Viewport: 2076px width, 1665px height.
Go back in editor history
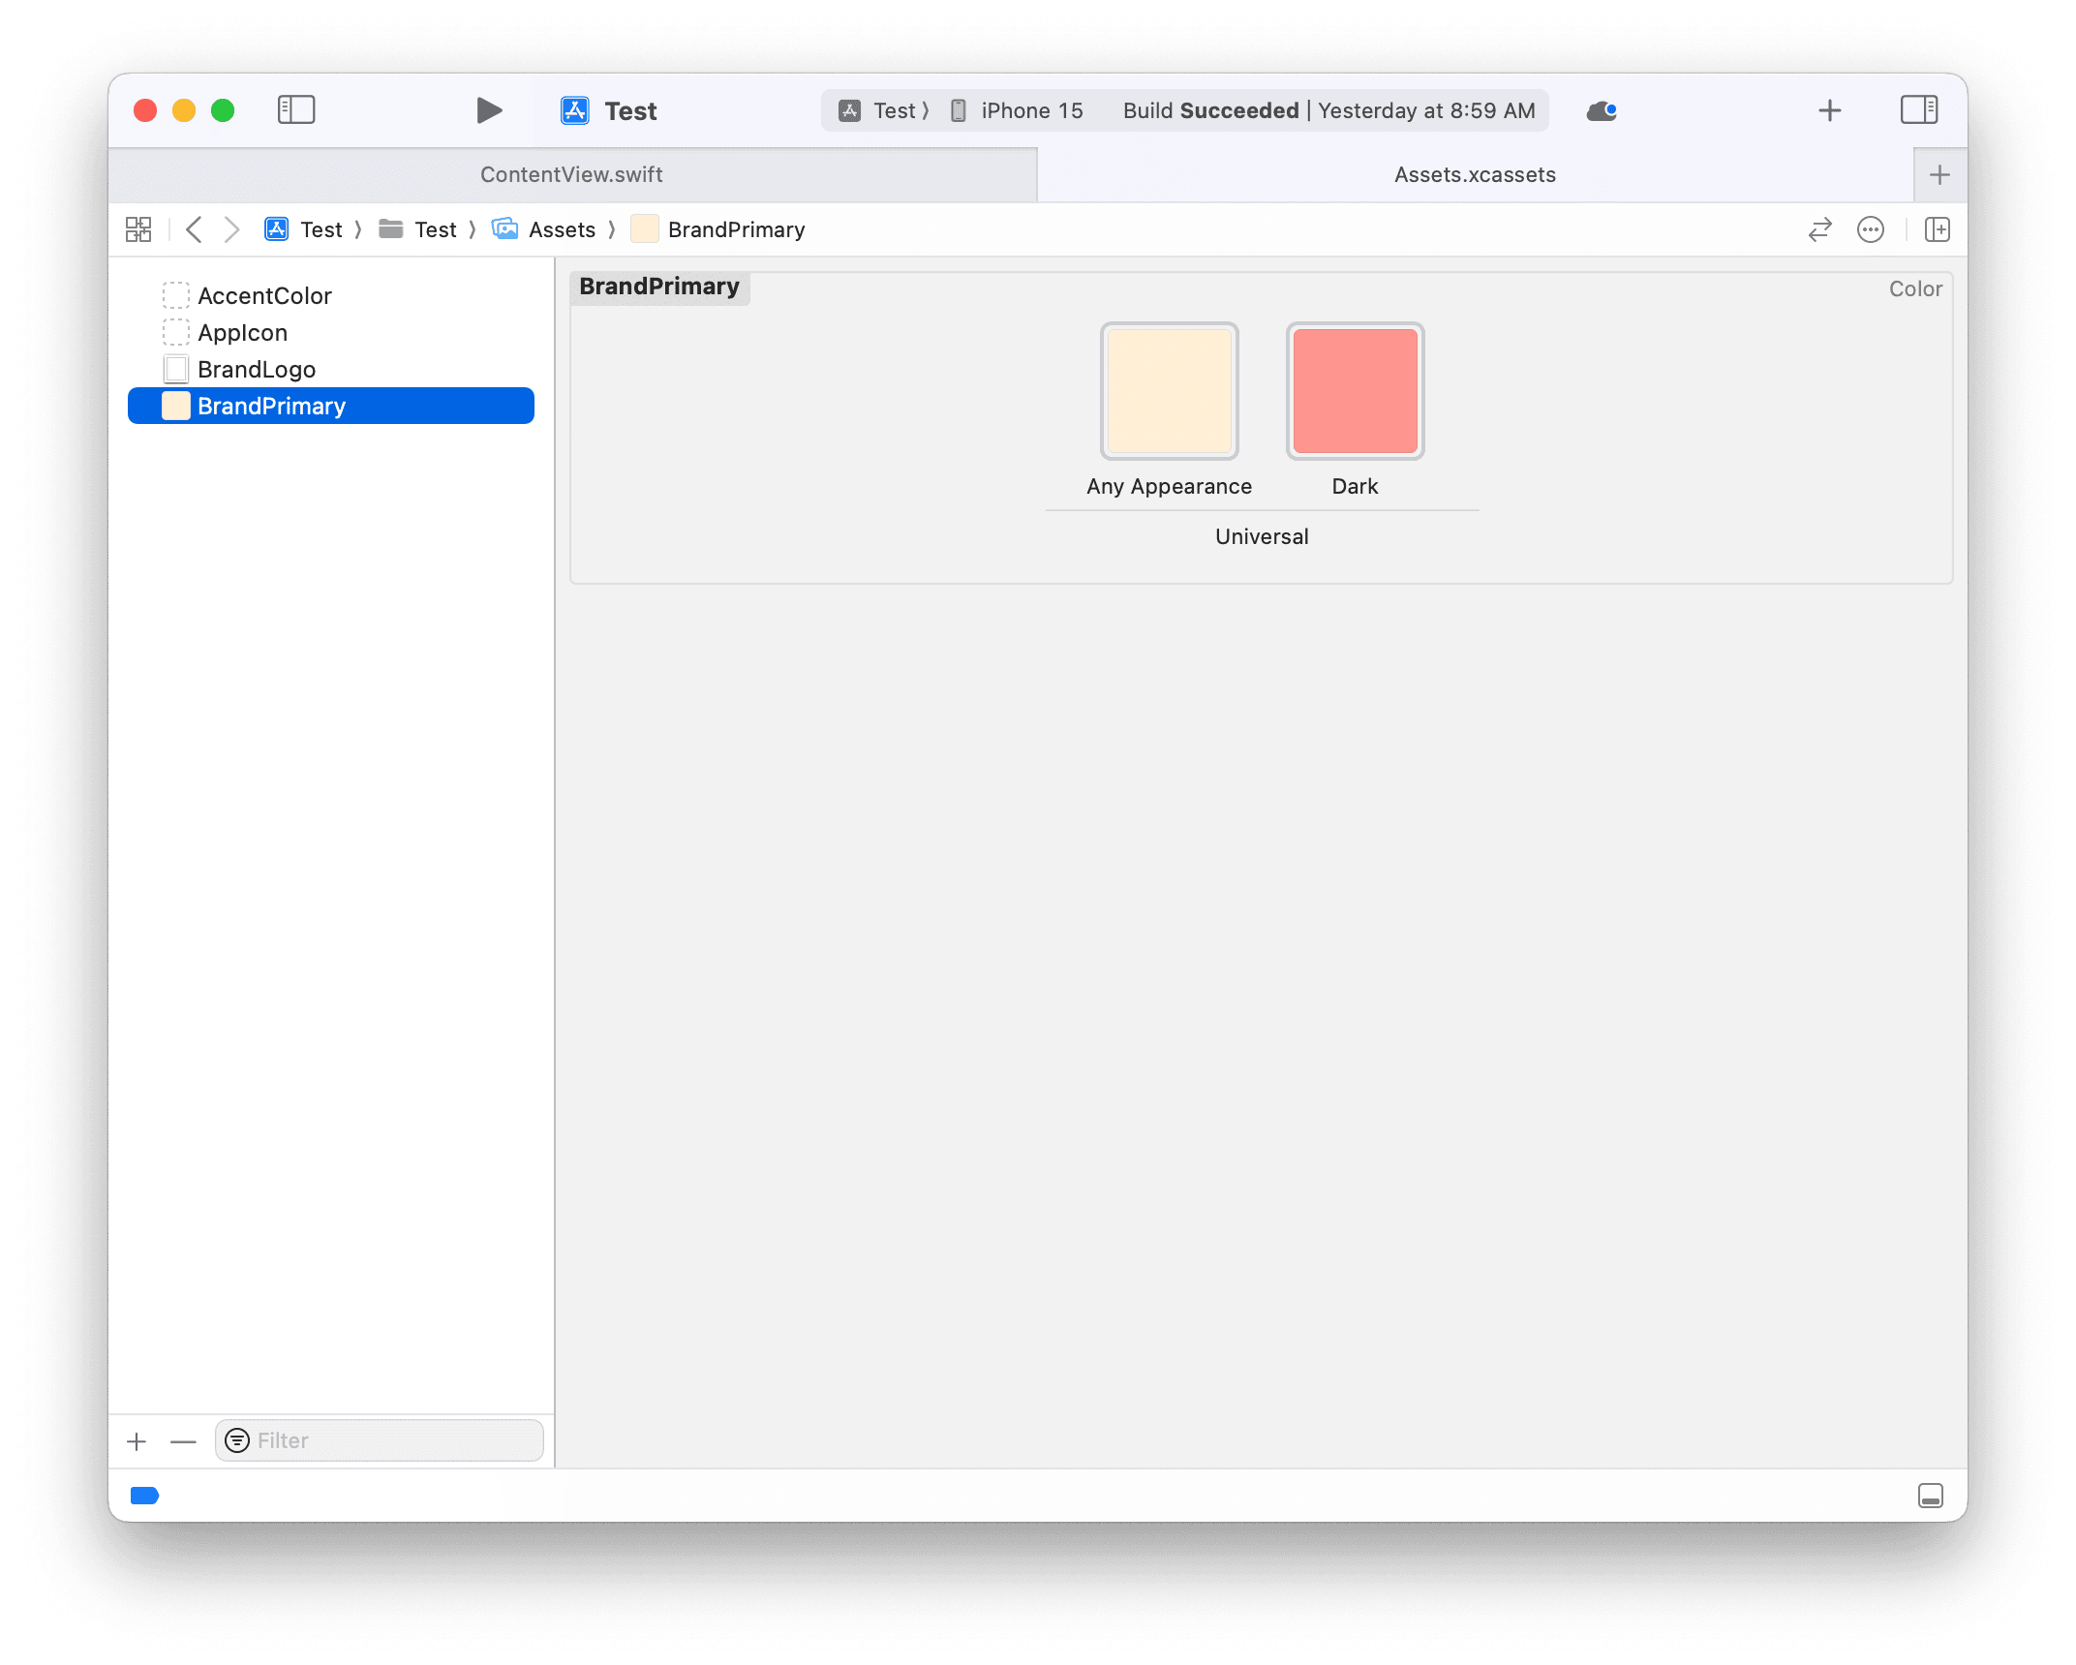tap(194, 229)
